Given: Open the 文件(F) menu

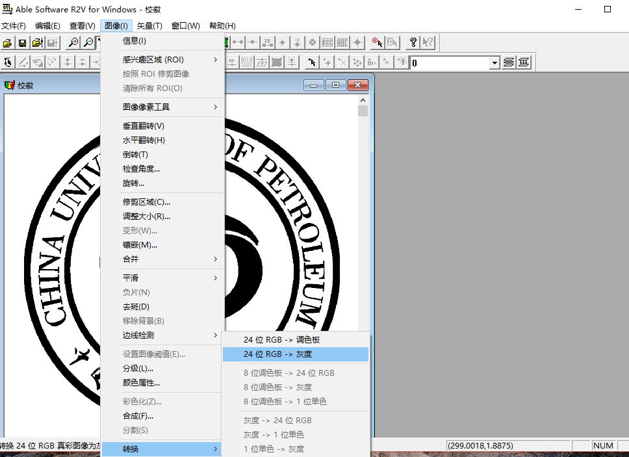Looking at the screenshot, I should coord(13,26).
